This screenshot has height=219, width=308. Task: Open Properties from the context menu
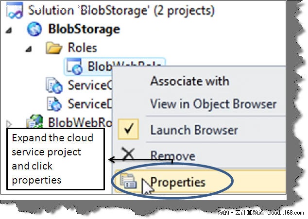pyautogui.click(x=178, y=182)
